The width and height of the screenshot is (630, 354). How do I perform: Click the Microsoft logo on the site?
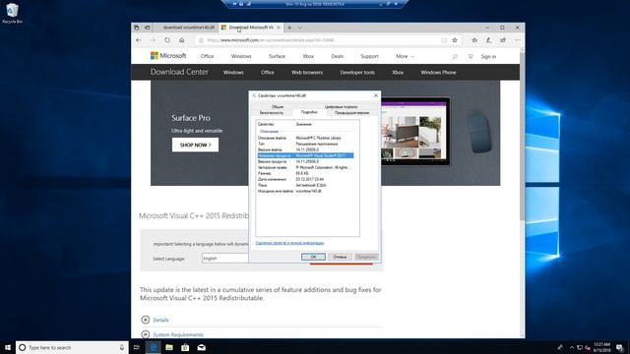tap(168, 56)
